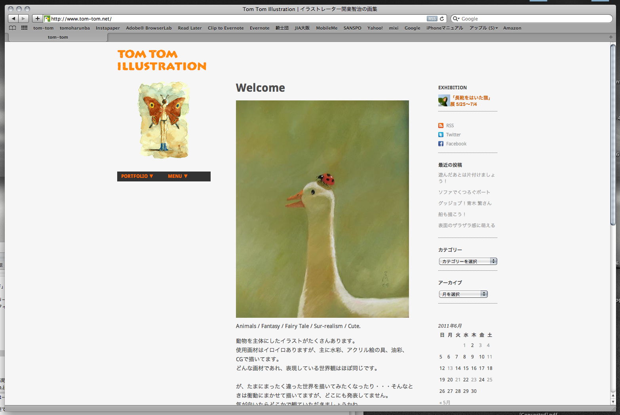
Task: Add a new tab with plus icon
Action: (610, 37)
